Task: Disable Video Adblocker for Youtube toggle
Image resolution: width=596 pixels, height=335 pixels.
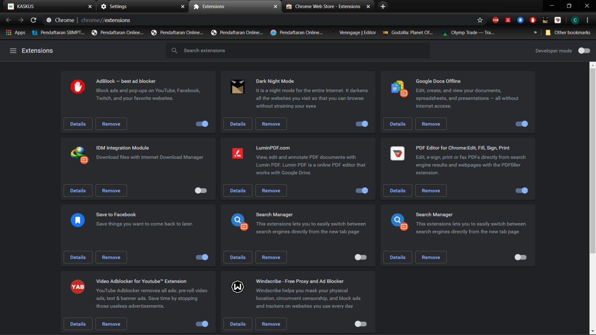Action: [x=202, y=324]
